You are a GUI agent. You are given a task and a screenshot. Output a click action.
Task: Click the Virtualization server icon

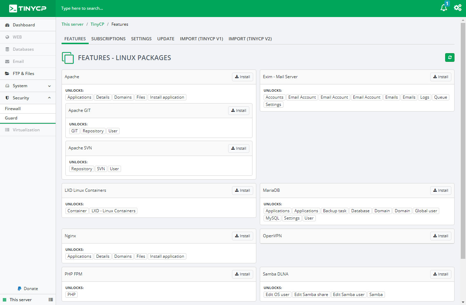tap(7, 130)
